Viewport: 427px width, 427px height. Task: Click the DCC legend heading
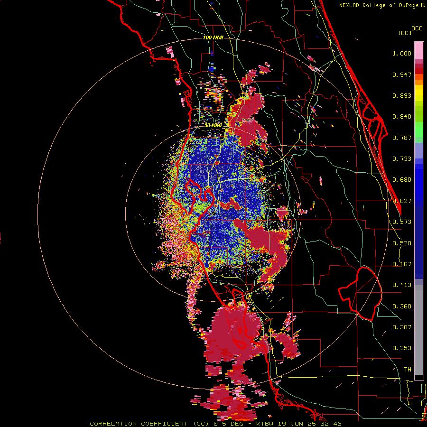417,28
